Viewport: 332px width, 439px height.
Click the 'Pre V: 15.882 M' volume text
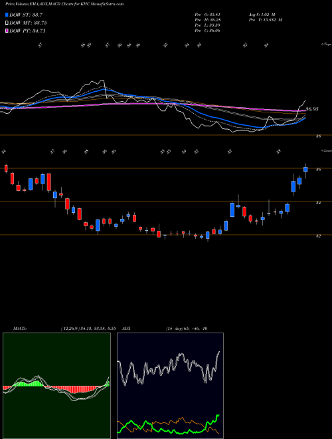point(265,20)
